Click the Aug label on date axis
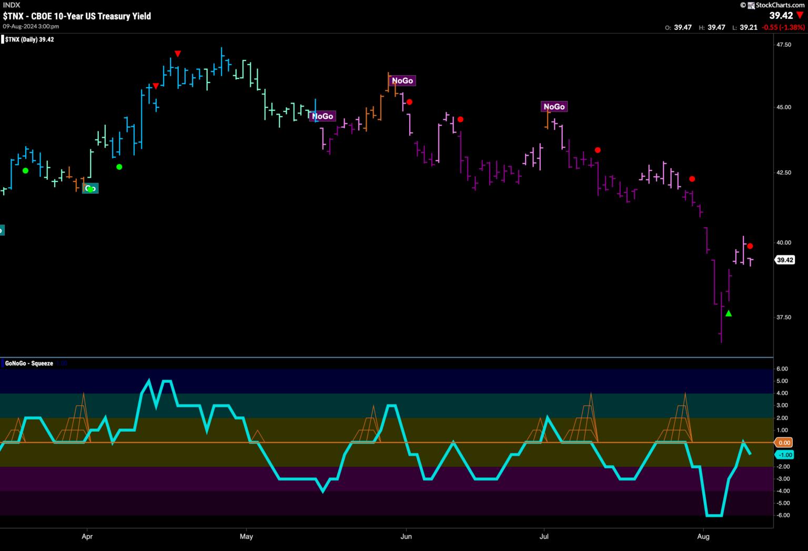This screenshot has width=808, height=551. pyautogui.click(x=703, y=536)
